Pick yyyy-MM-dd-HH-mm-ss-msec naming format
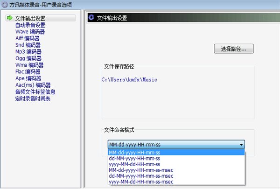The height and width of the screenshot is (189, 280). (x=141, y=182)
